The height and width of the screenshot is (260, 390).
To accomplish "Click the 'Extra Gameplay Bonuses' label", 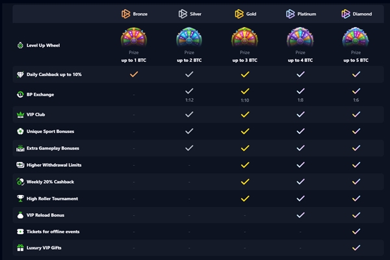I will [x=53, y=148].
